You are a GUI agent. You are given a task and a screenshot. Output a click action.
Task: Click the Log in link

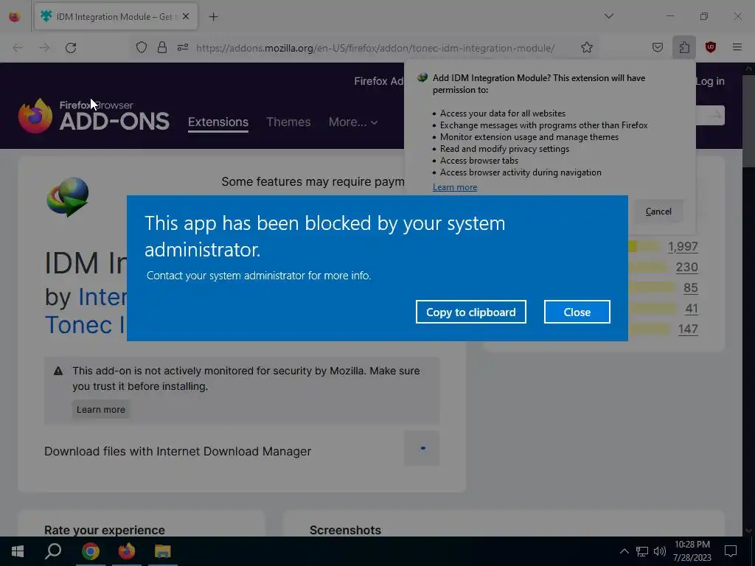[x=710, y=81]
